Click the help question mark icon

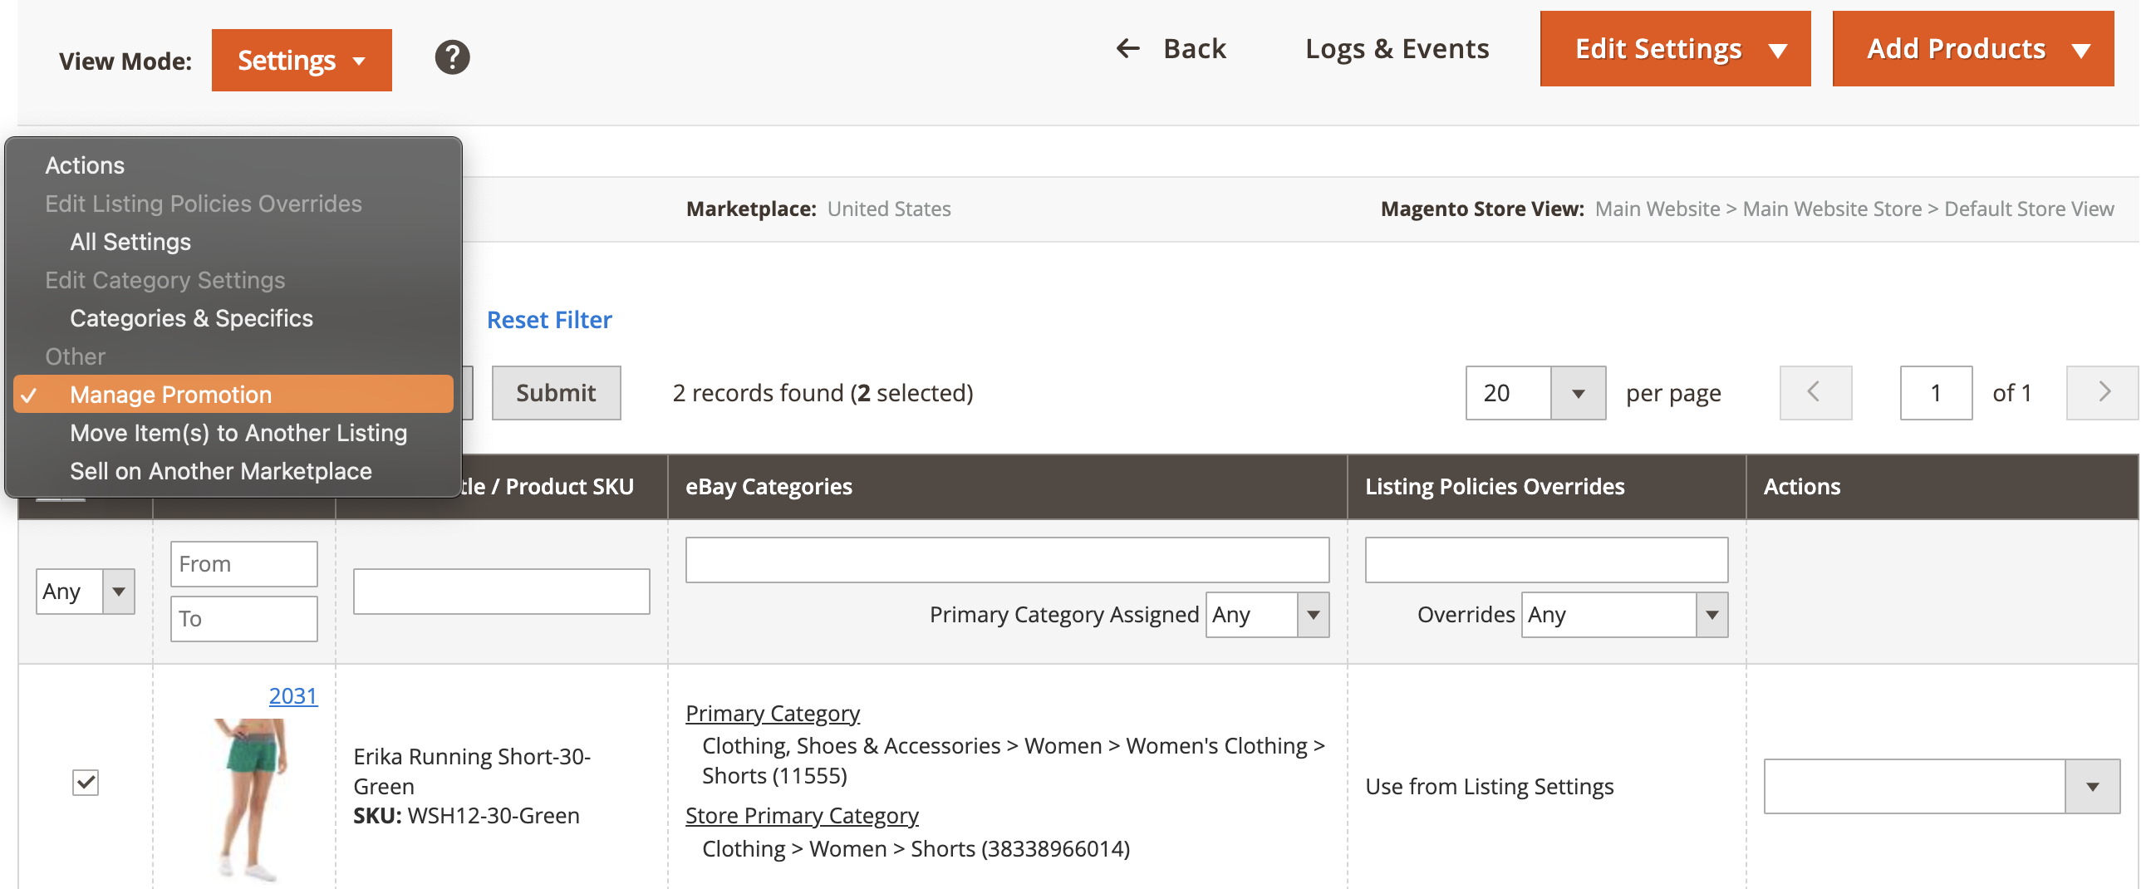point(452,58)
